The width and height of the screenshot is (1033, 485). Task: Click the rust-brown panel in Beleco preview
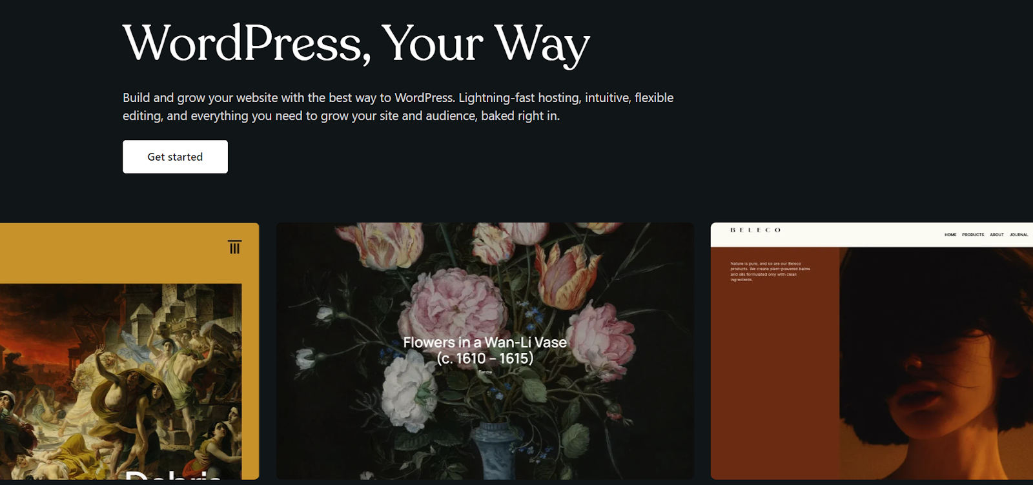pos(775,363)
